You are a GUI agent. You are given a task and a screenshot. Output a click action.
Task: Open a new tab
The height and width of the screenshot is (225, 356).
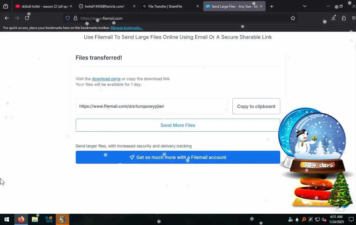[272, 6]
